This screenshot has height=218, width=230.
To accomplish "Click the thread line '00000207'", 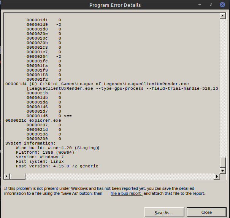I will tap(44, 125).
